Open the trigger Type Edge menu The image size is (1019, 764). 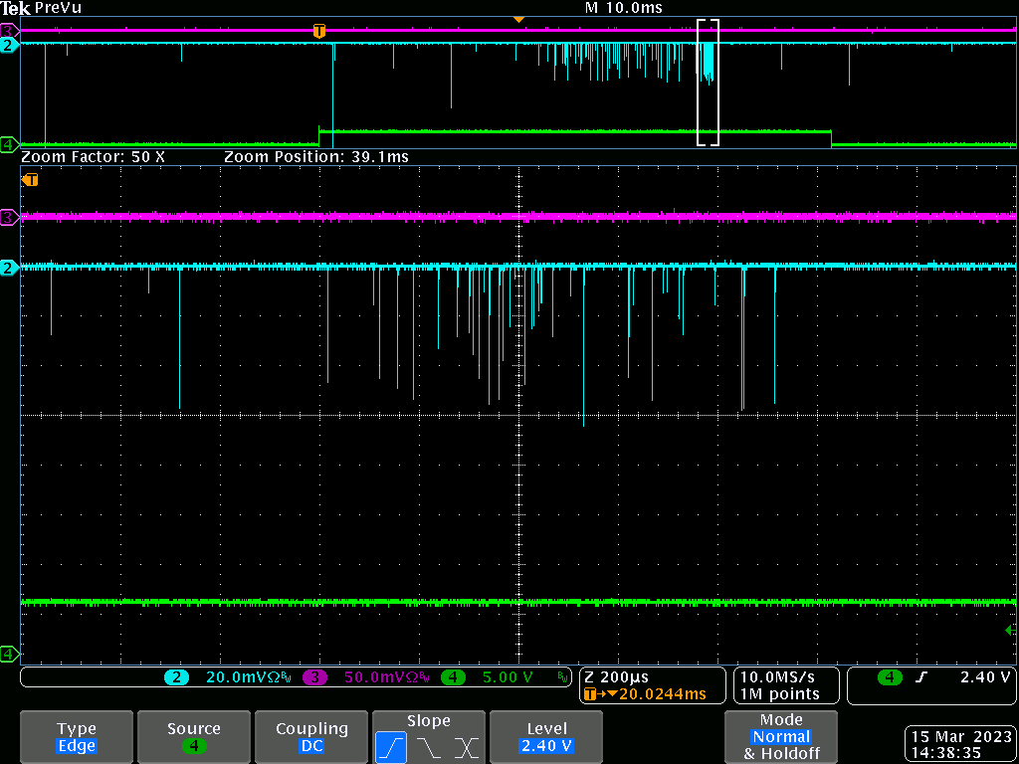point(77,737)
